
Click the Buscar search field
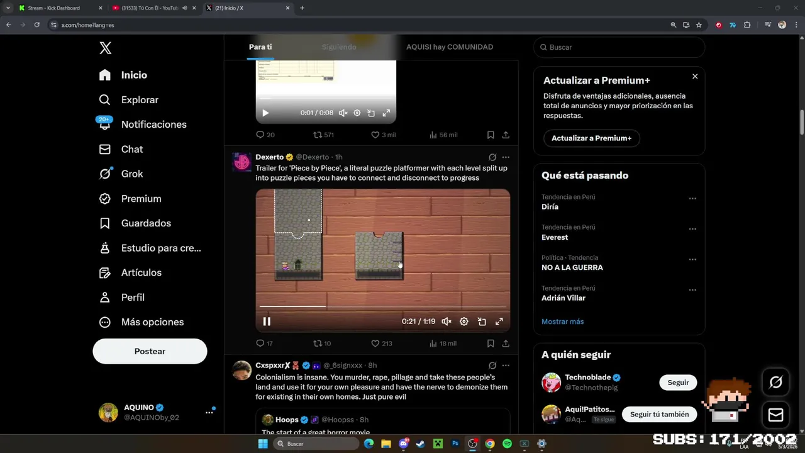[x=619, y=47]
